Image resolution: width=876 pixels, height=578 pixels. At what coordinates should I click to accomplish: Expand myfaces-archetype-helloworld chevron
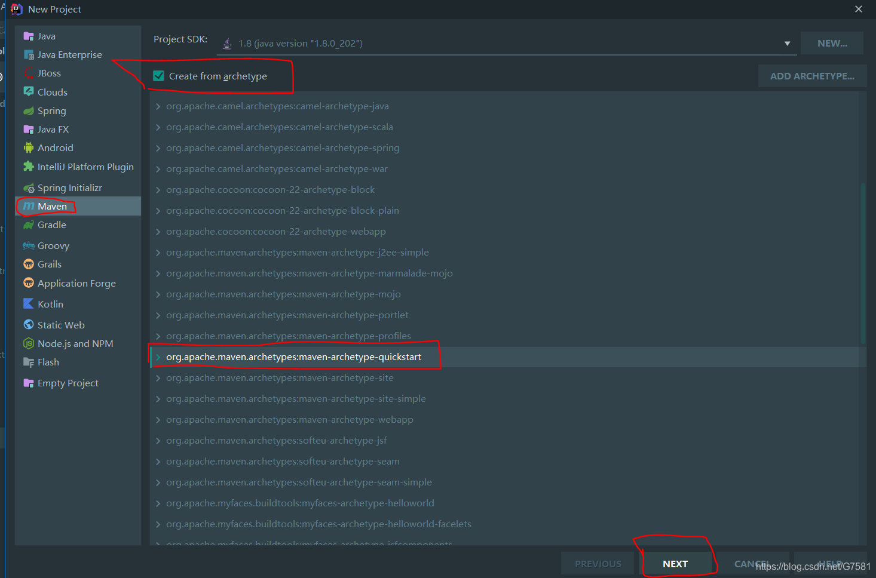[x=158, y=503]
